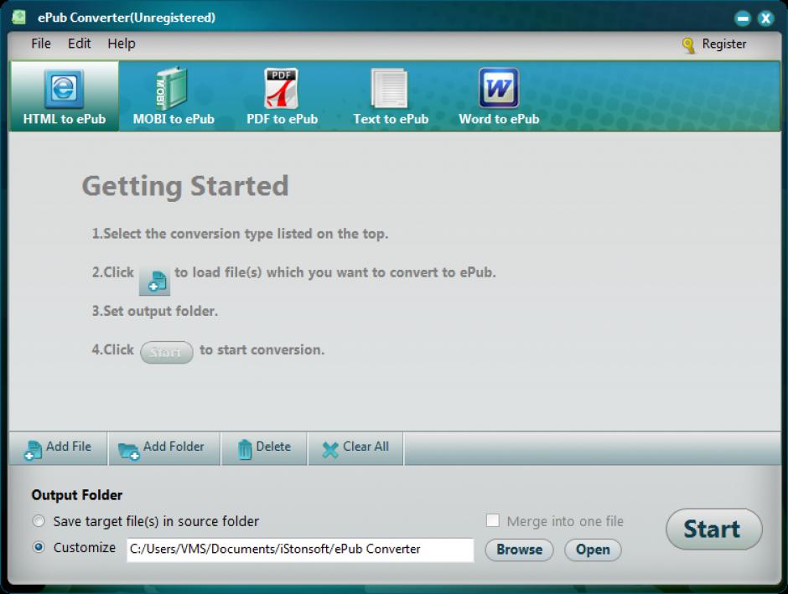
Task: Open the Help menu
Action: [x=121, y=44]
